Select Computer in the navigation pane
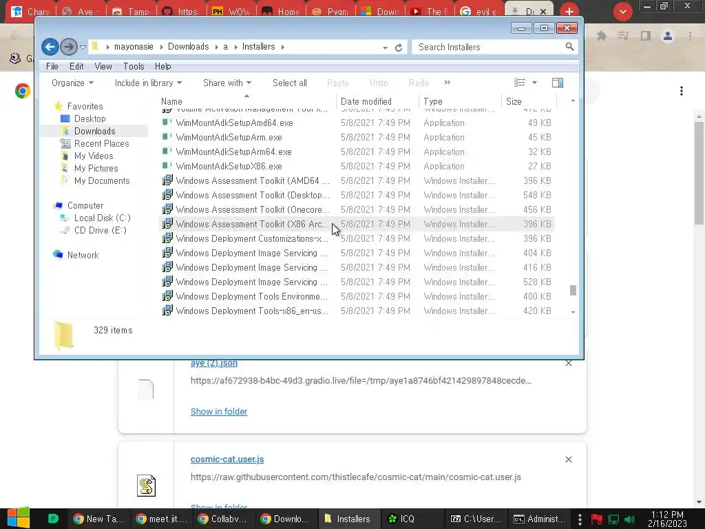Screen dimensions: 705x529 pyautogui.click(x=85, y=205)
